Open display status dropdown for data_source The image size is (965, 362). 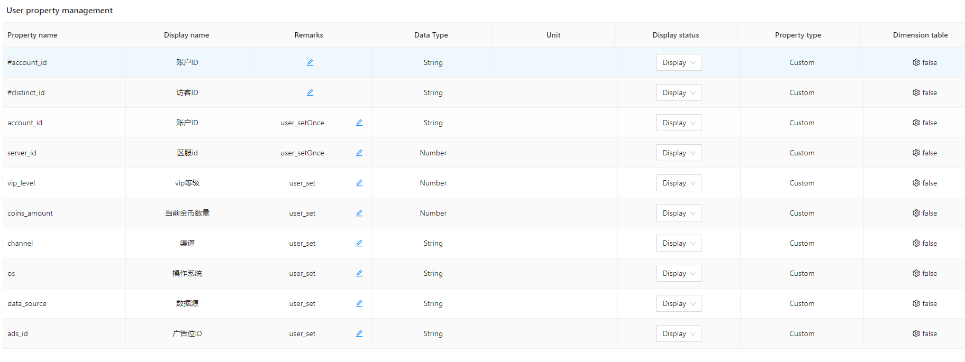pos(679,303)
